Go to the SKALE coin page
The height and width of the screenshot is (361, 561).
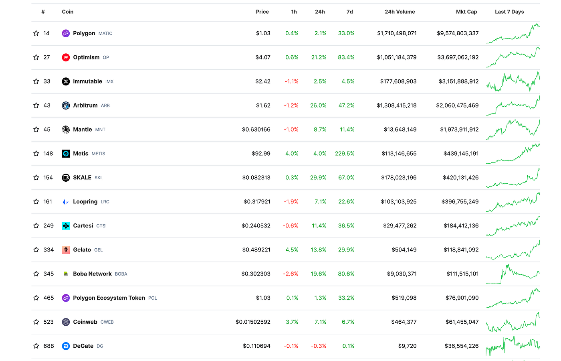[82, 178]
